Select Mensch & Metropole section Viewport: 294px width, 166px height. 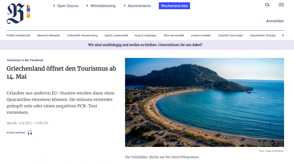[49, 35]
